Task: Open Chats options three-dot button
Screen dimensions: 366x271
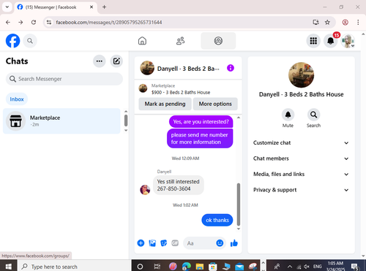Action: [x=100, y=61]
